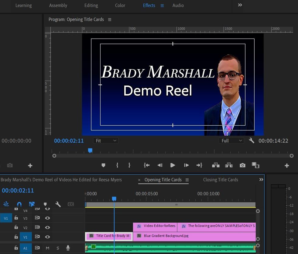Open Effects workspace menu icon

coord(162,5)
